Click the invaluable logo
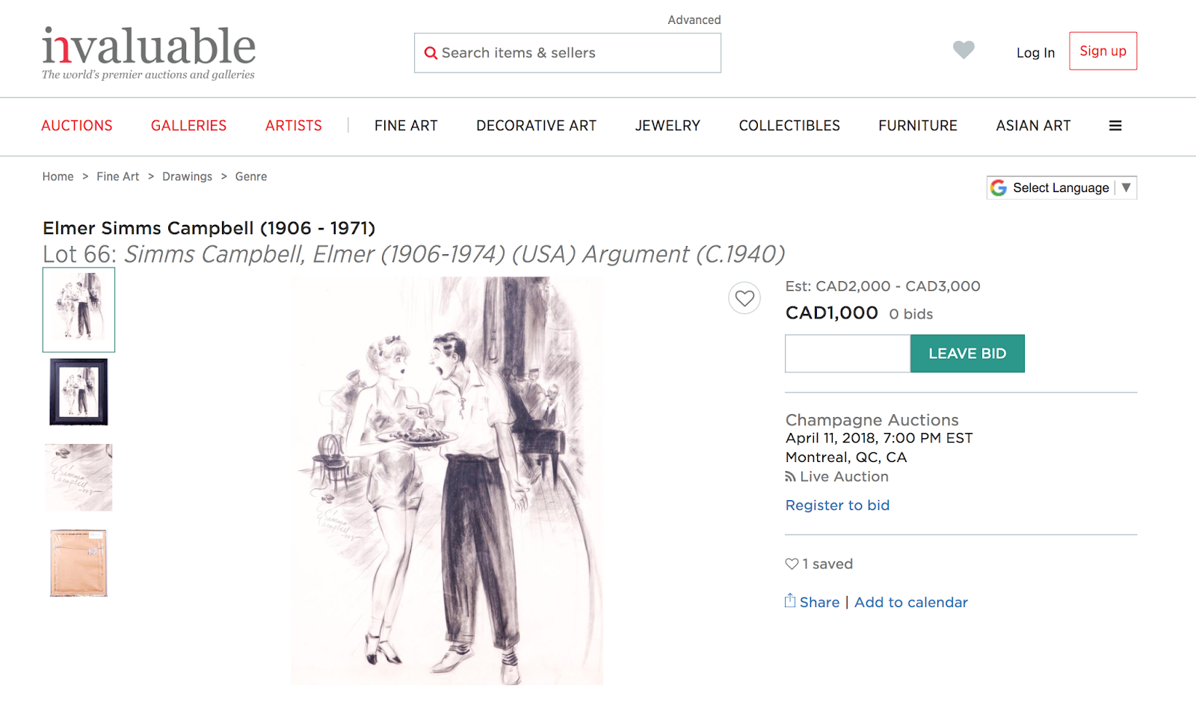 click(x=148, y=53)
